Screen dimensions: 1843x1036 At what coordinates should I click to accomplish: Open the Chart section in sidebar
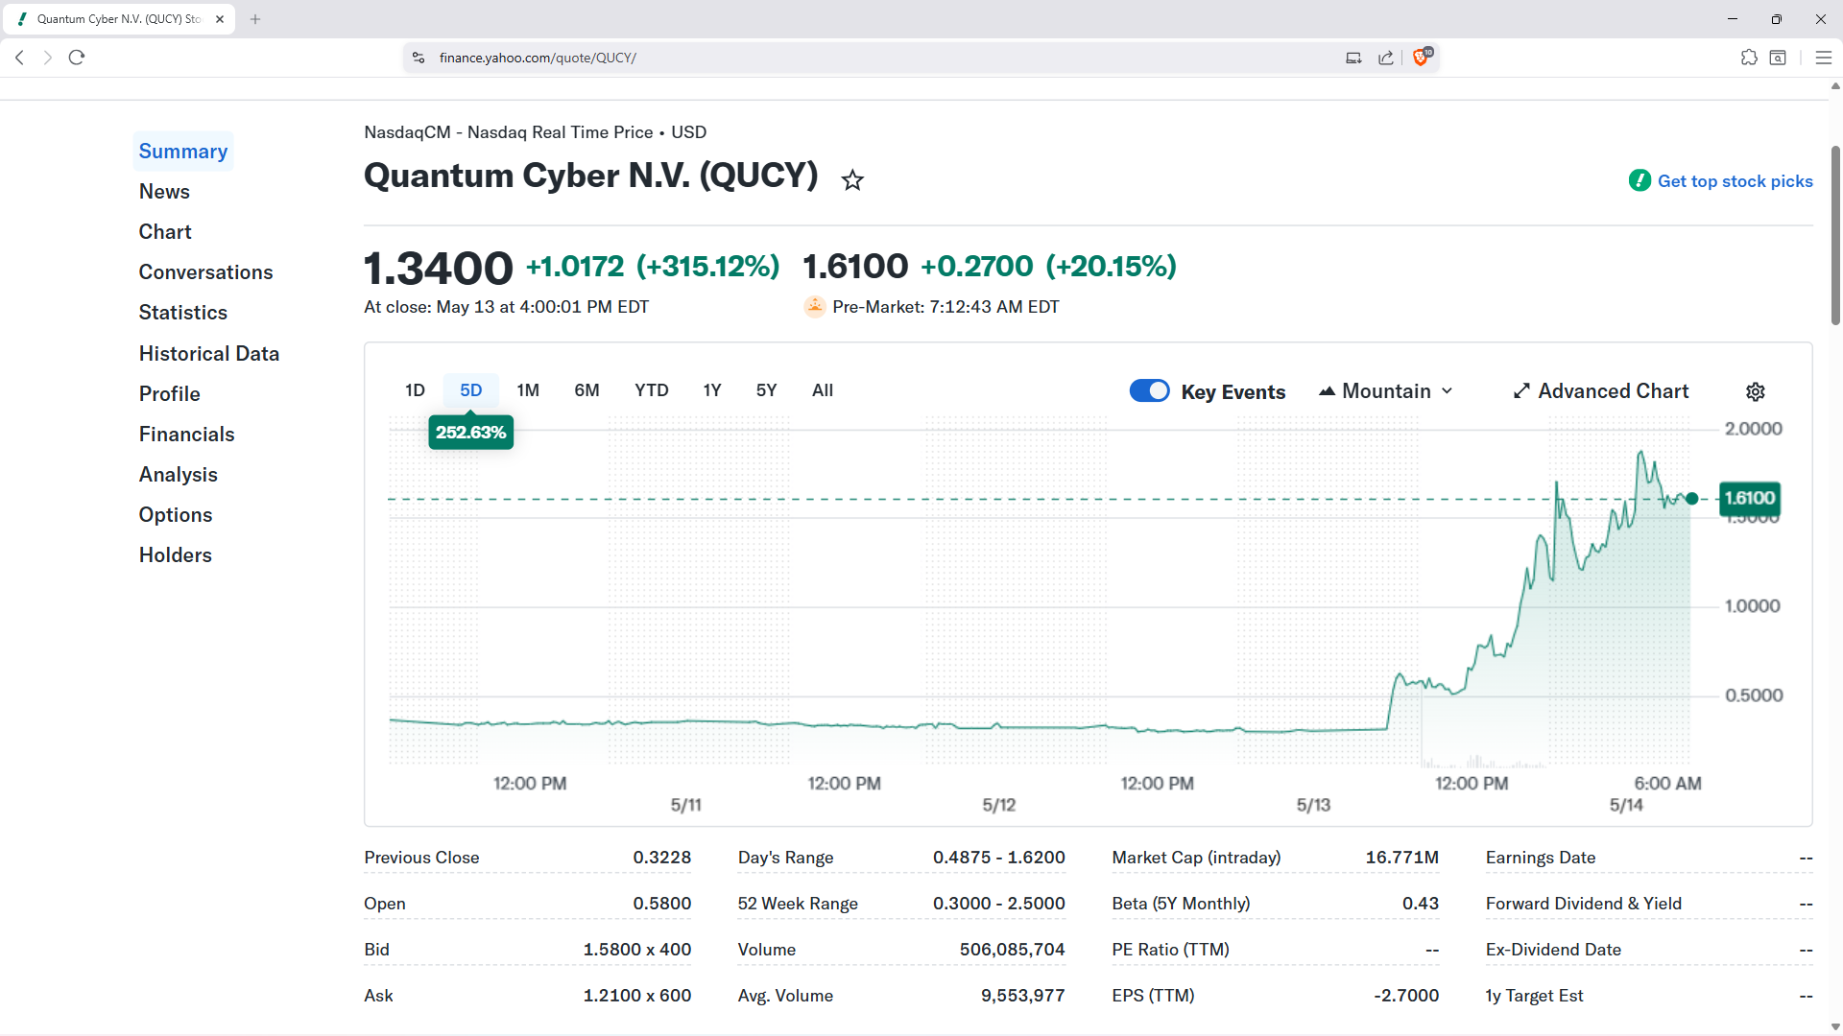[165, 232]
